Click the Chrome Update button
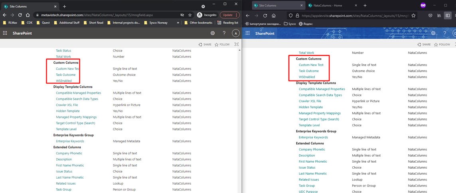Viewport: 456px width, 193px height. tap(230, 15)
